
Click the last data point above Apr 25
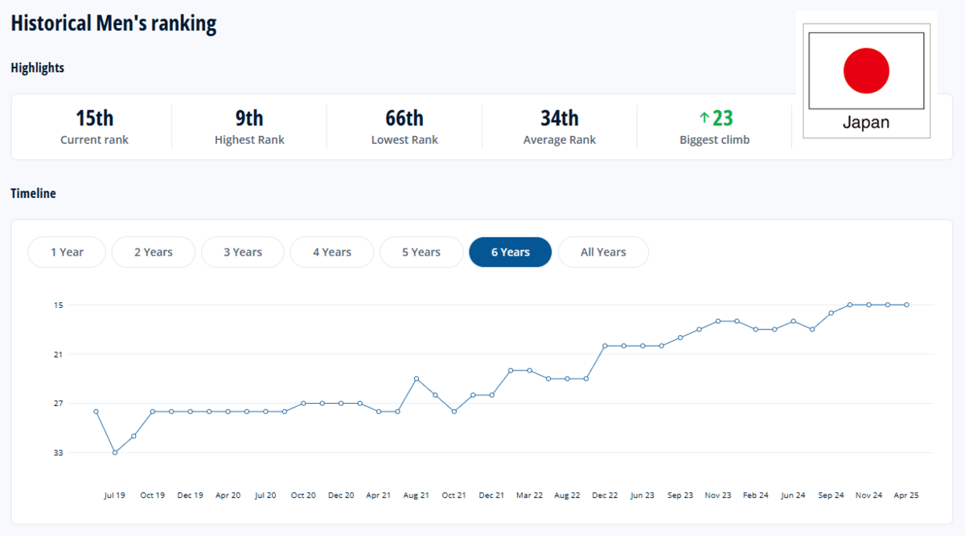[x=906, y=305]
